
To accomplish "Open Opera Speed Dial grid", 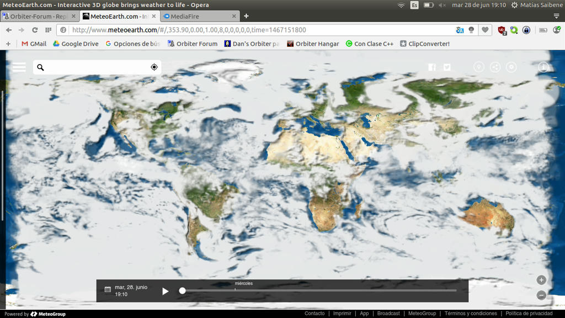I will 48,30.
